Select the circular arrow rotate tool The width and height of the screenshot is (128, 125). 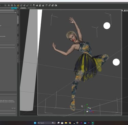click(x=21, y=5)
